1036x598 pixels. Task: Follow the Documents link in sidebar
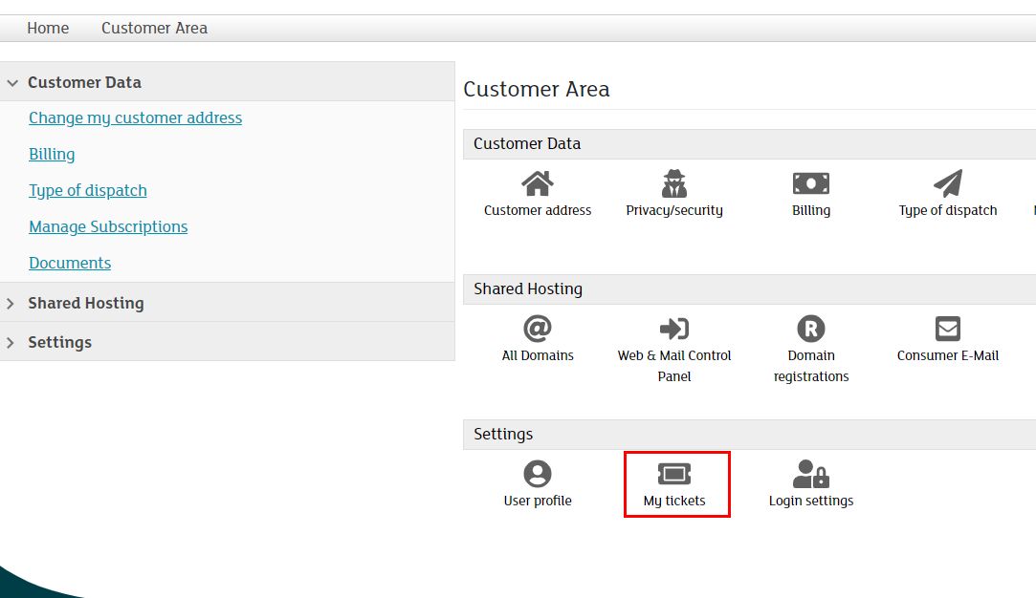pos(70,264)
